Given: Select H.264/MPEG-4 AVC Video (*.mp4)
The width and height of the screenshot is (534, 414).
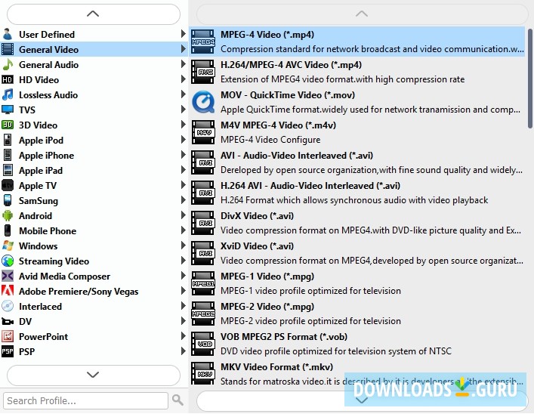Looking at the screenshot, I should 357,72.
